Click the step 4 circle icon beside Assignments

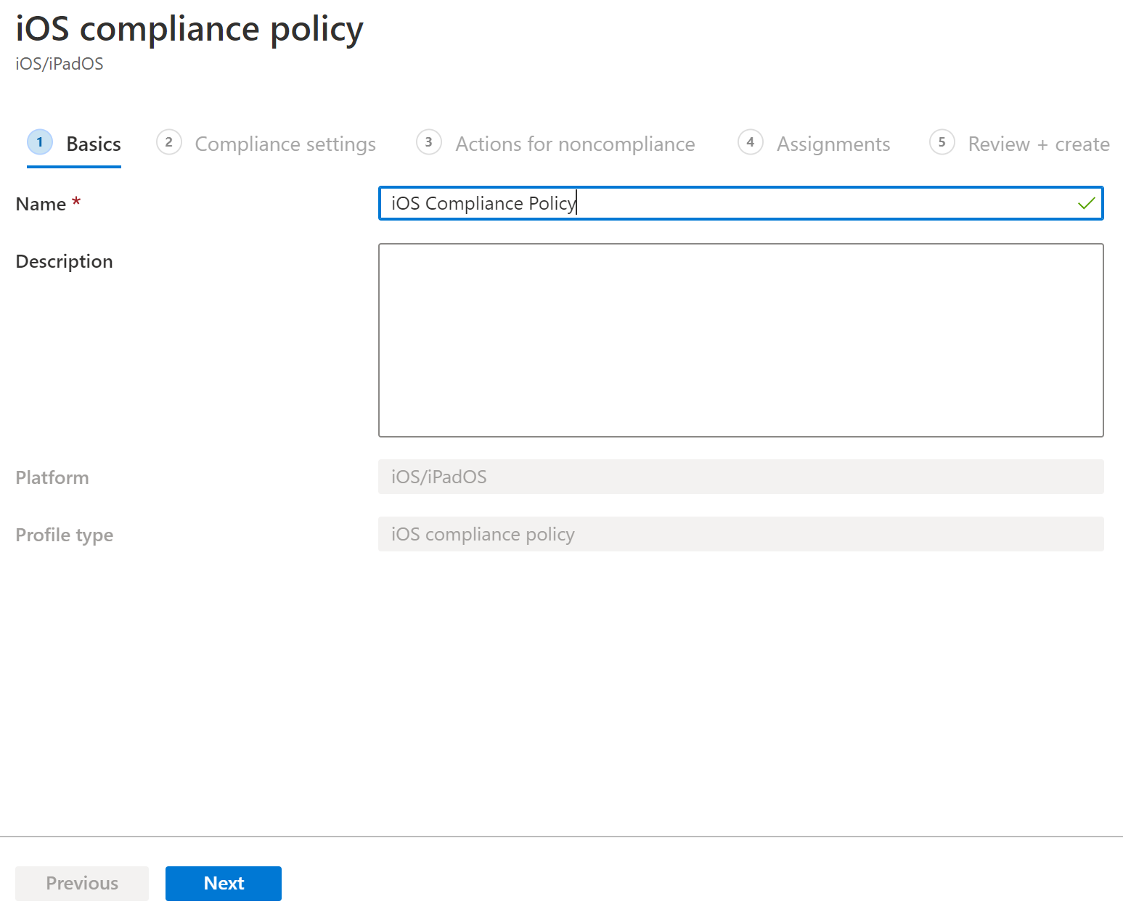tap(750, 143)
